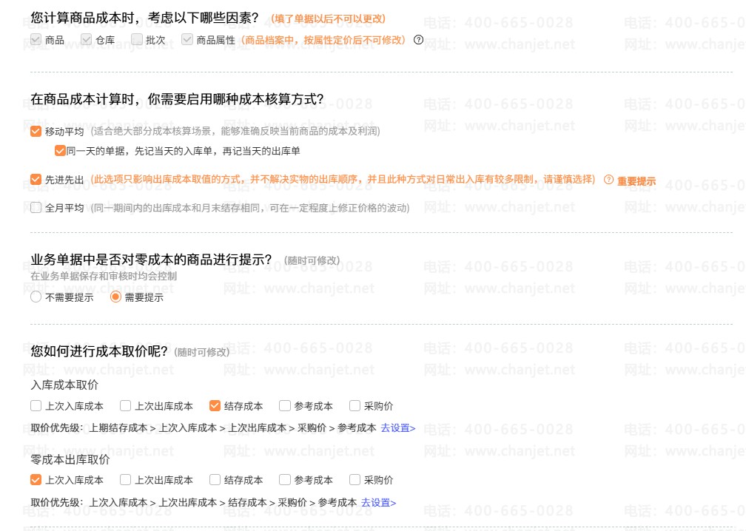The image size is (746, 531).
Task: Check 采购价 under 入库成本取价
Action: (x=354, y=405)
